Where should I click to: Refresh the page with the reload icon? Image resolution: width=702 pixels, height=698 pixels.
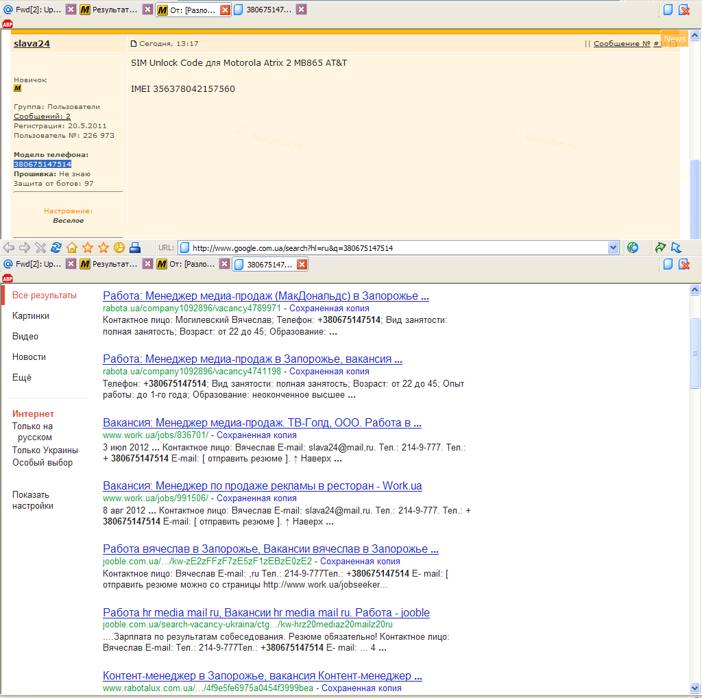(x=56, y=248)
